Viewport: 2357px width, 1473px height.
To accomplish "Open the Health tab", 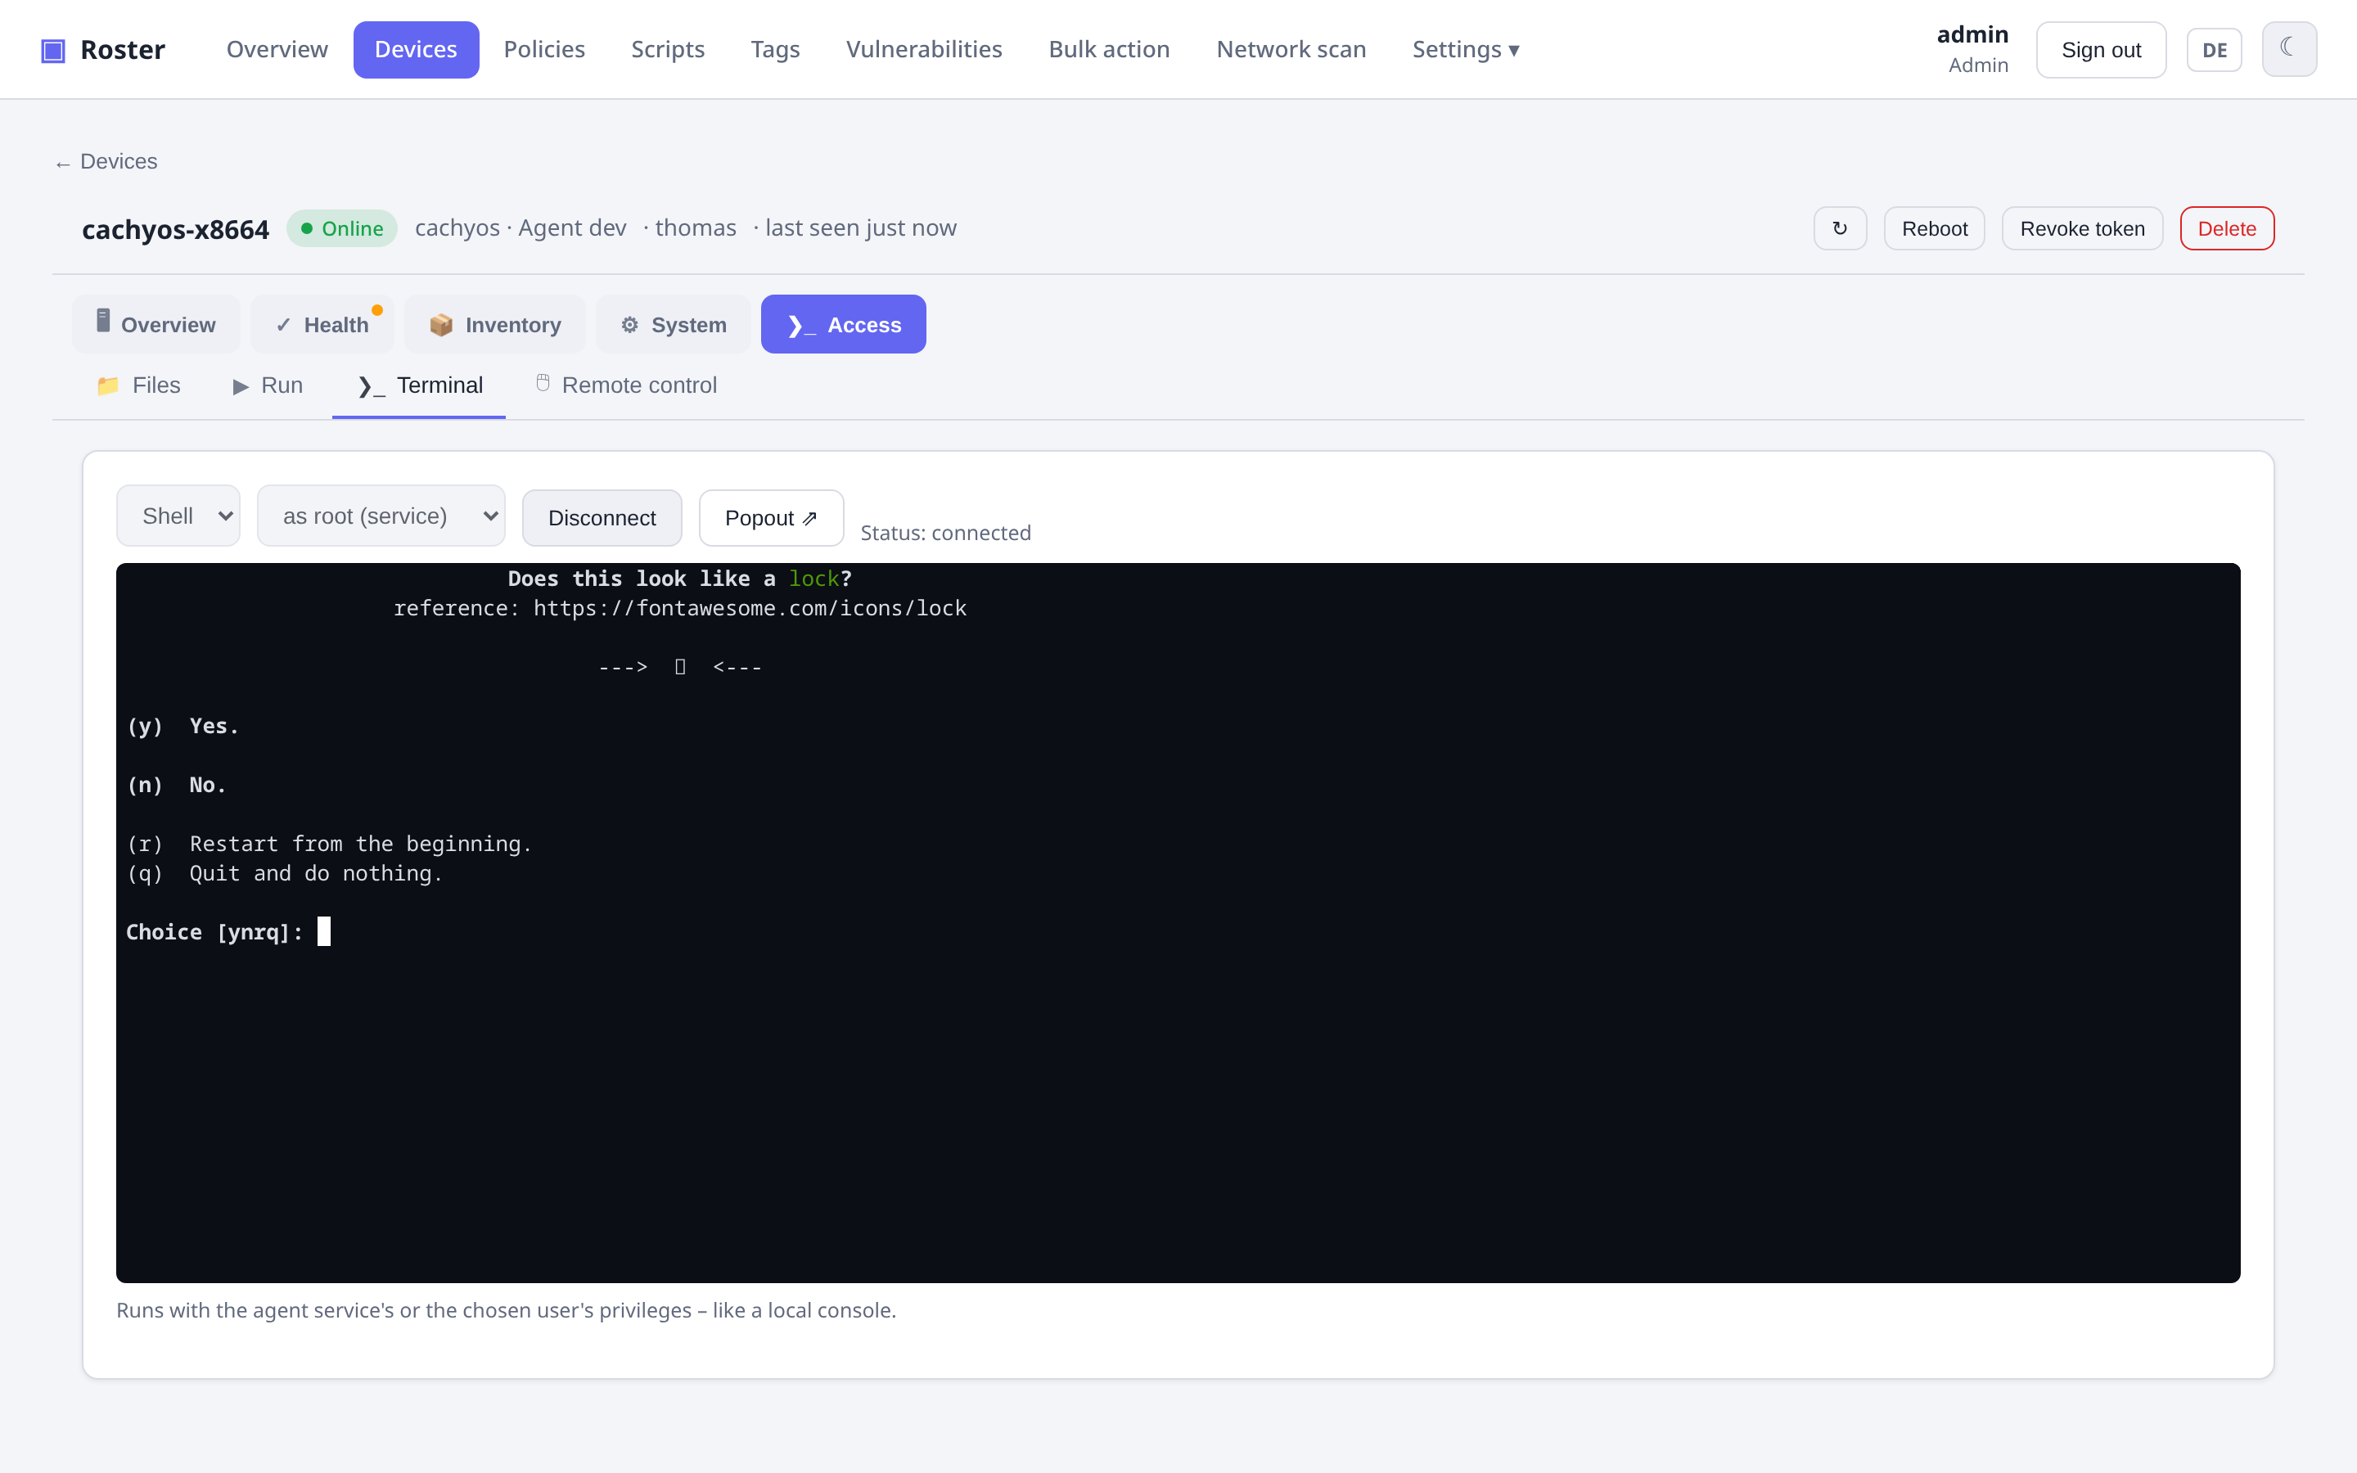I will [x=322, y=324].
